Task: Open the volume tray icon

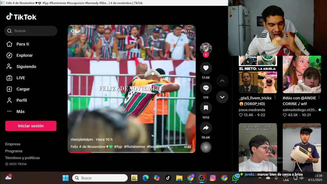Action: 301,178
